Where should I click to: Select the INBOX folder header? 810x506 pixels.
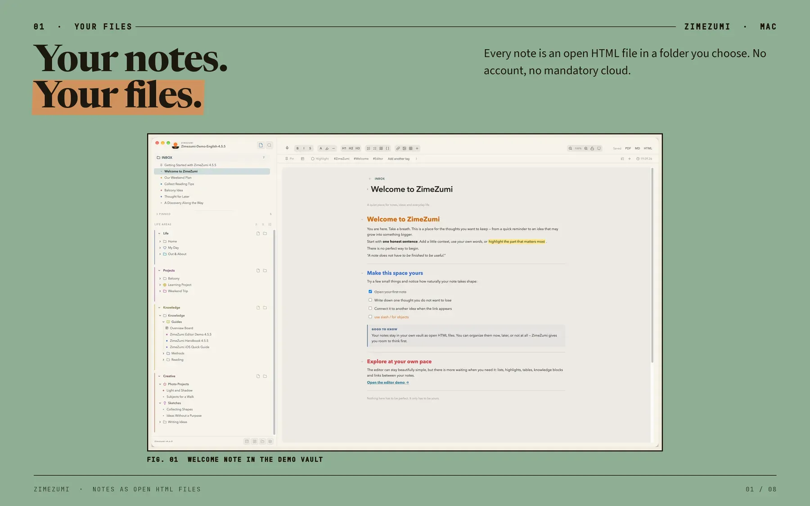coord(212,157)
